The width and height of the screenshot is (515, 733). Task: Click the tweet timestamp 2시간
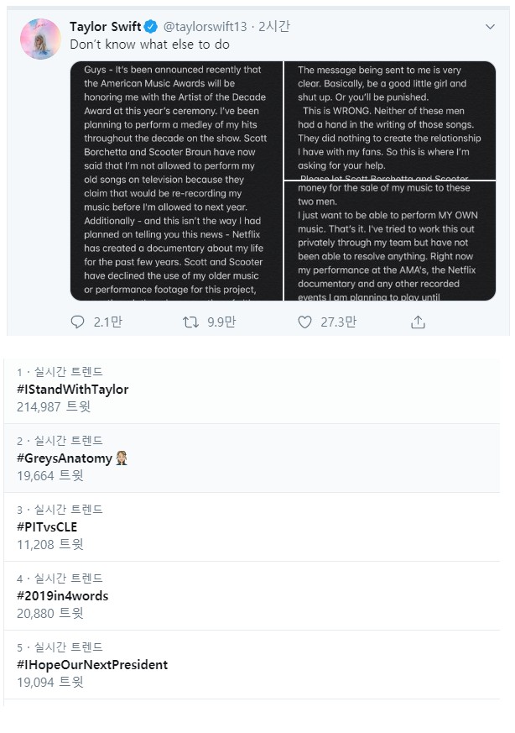[x=274, y=27]
